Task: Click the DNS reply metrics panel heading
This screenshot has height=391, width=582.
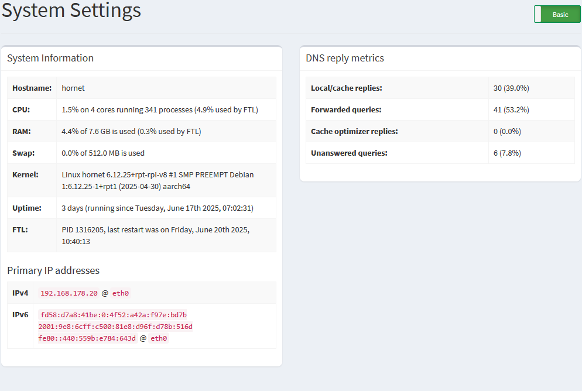Action: (x=345, y=58)
